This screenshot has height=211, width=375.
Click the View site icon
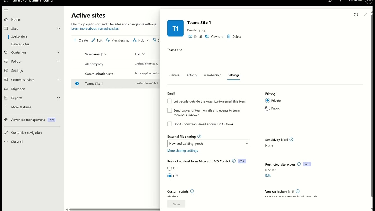click(207, 37)
